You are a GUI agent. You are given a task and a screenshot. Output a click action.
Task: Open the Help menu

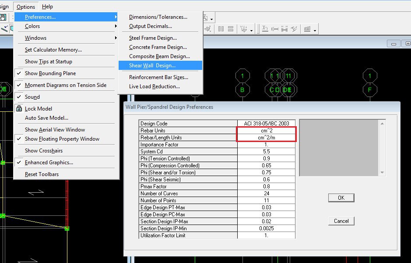[x=47, y=7]
